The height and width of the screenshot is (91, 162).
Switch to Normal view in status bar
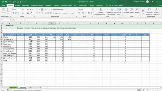click(x=139, y=90)
